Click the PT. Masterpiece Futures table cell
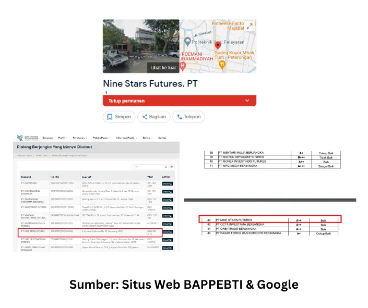Screen dimensions: 368x308 pos(34,207)
